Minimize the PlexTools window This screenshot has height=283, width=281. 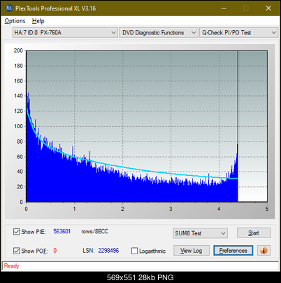point(224,8)
